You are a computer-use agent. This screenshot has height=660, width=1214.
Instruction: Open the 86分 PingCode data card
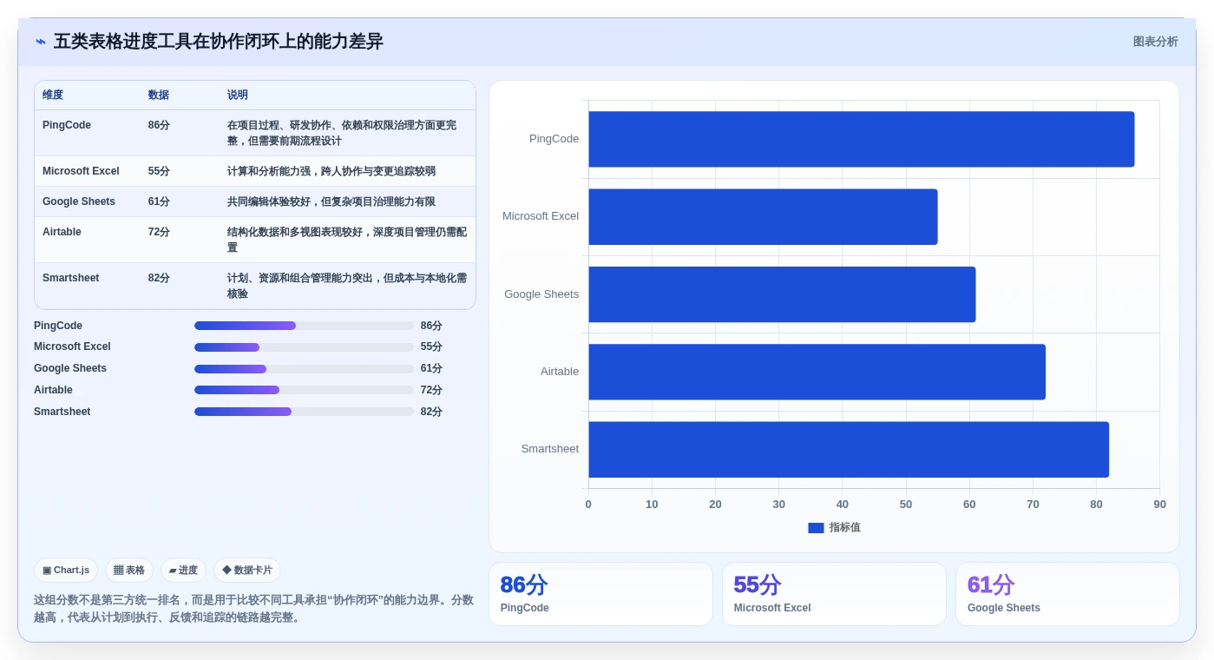[x=600, y=594]
